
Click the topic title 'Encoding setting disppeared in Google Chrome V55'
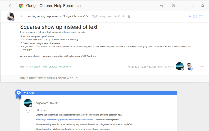[x=56, y=16]
